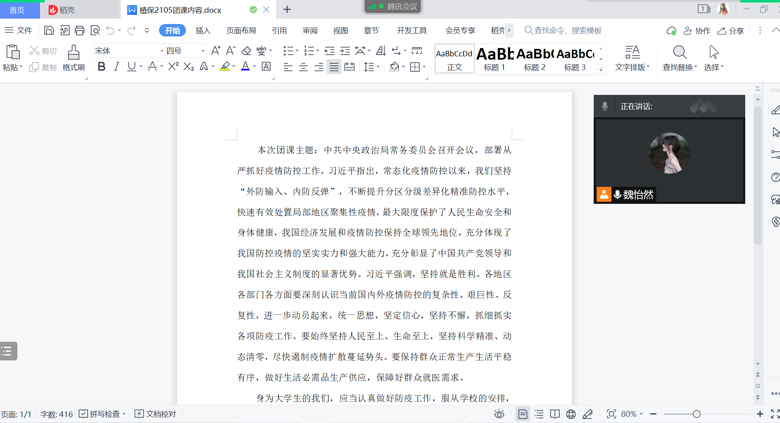Viewport: 780px width, 423px height.
Task: Click the Paste clipboard icon
Action: pyautogui.click(x=13, y=52)
